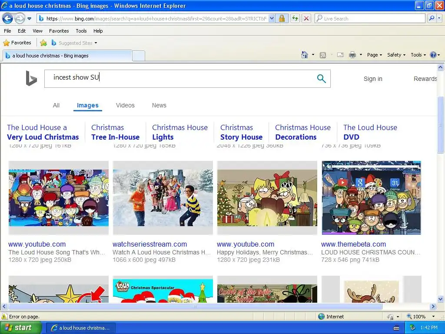Expand the address bar history dropdown
Screen dimensions: 445x334
point(272,19)
